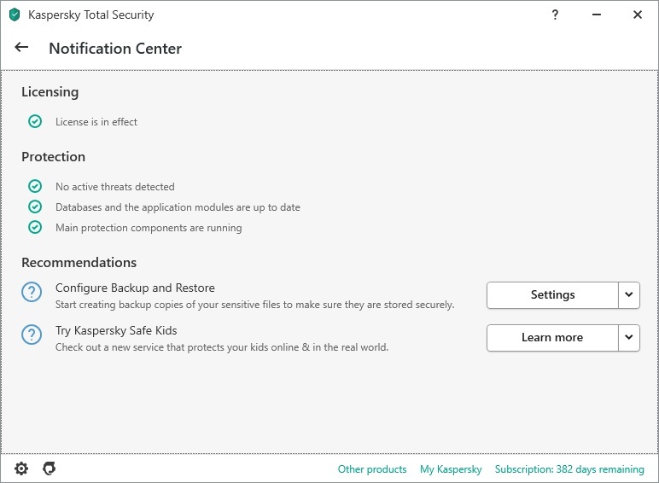The height and width of the screenshot is (483, 659).
Task: Click check icon for No active threats
Action: tap(35, 186)
